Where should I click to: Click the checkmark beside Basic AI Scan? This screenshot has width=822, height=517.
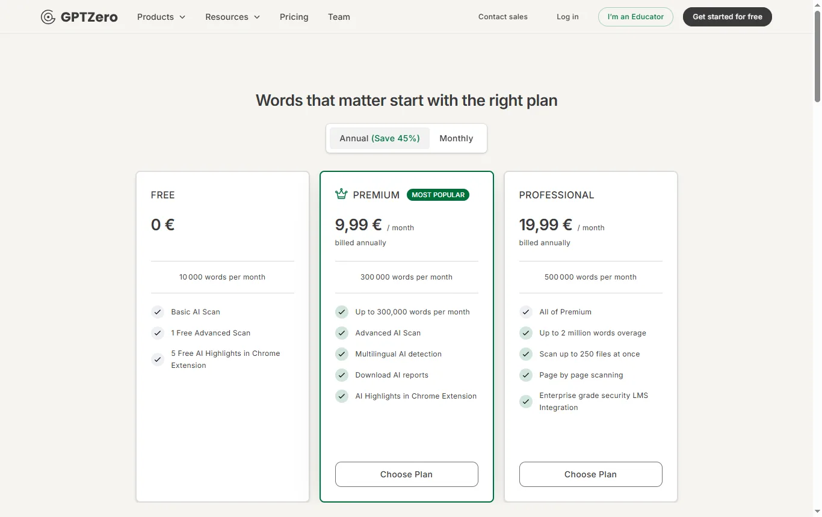pos(158,312)
